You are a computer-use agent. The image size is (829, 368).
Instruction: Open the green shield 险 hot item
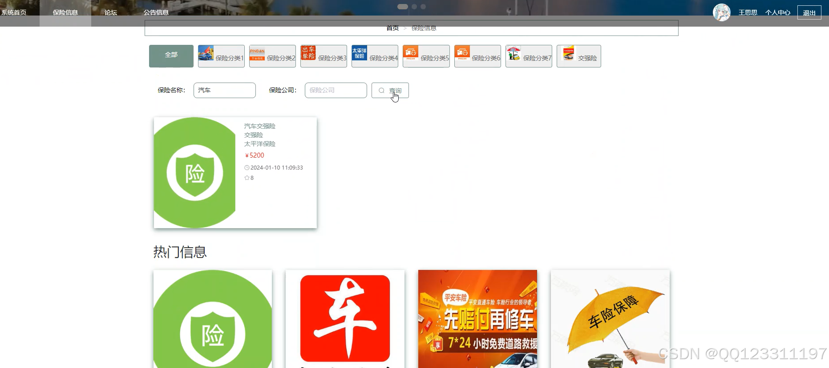click(213, 319)
